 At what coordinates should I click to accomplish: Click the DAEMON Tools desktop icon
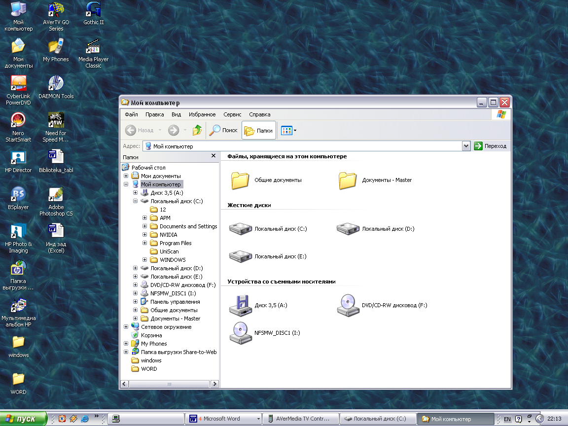pos(56,87)
